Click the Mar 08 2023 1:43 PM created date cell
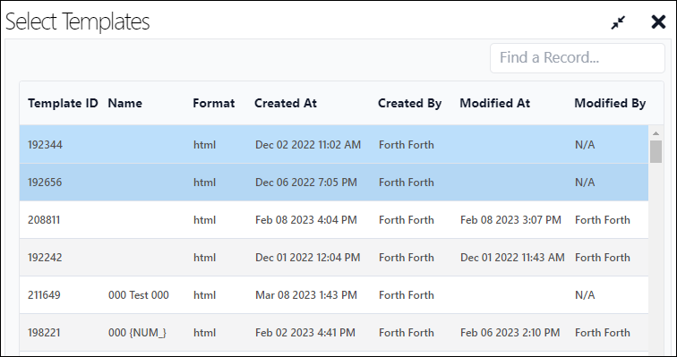 tap(306, 295)
